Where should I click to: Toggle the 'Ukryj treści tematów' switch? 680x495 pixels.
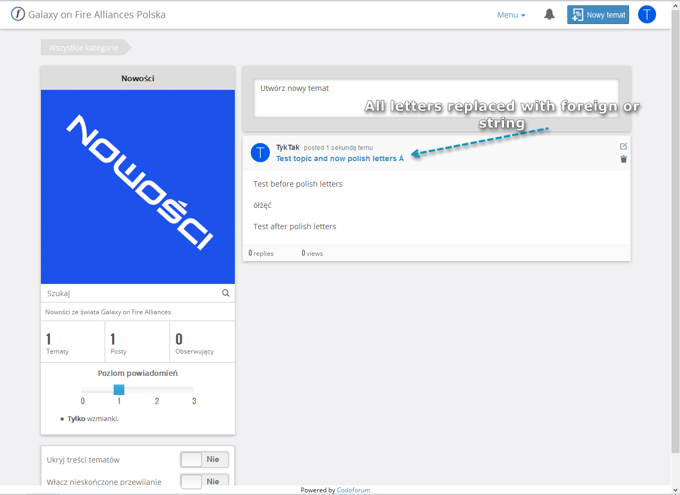coord(205,459)
